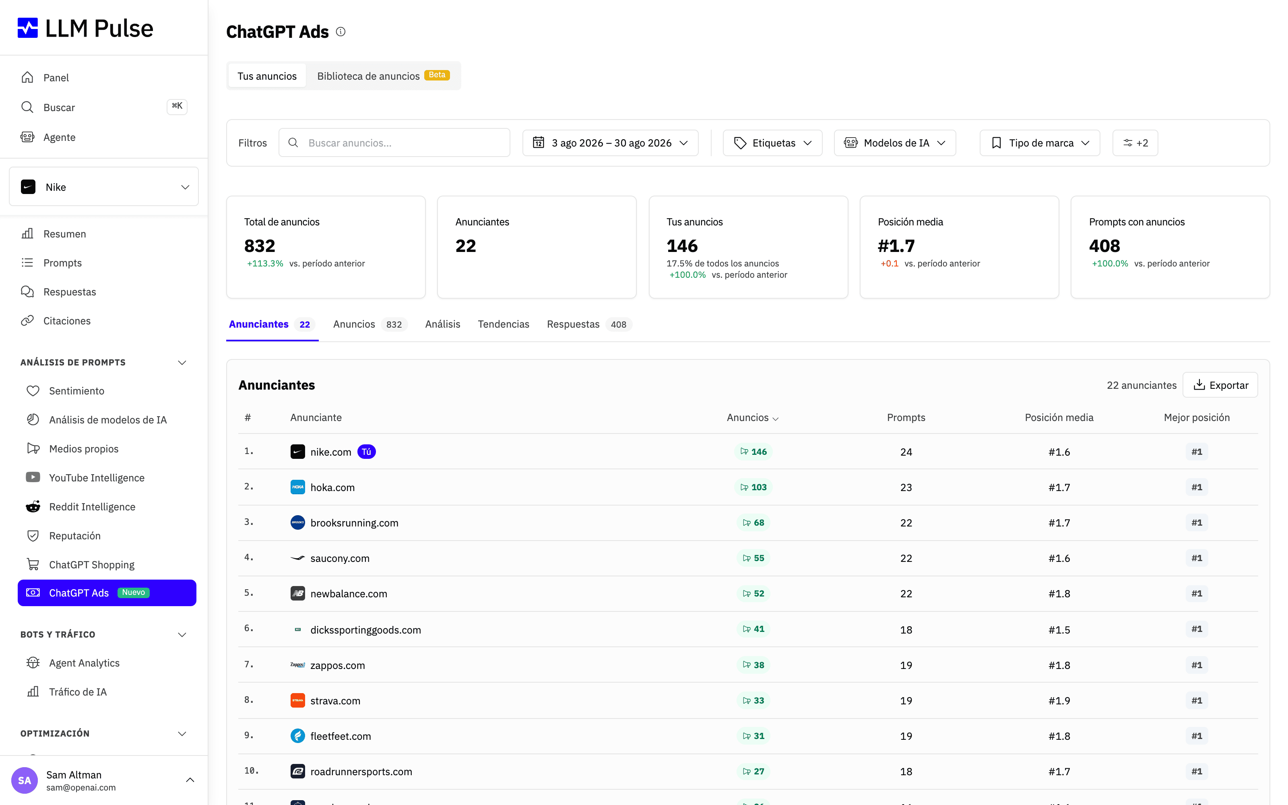Click the Sentimiento heart icon
This screenshot has width=1288, height=805.
33,391
